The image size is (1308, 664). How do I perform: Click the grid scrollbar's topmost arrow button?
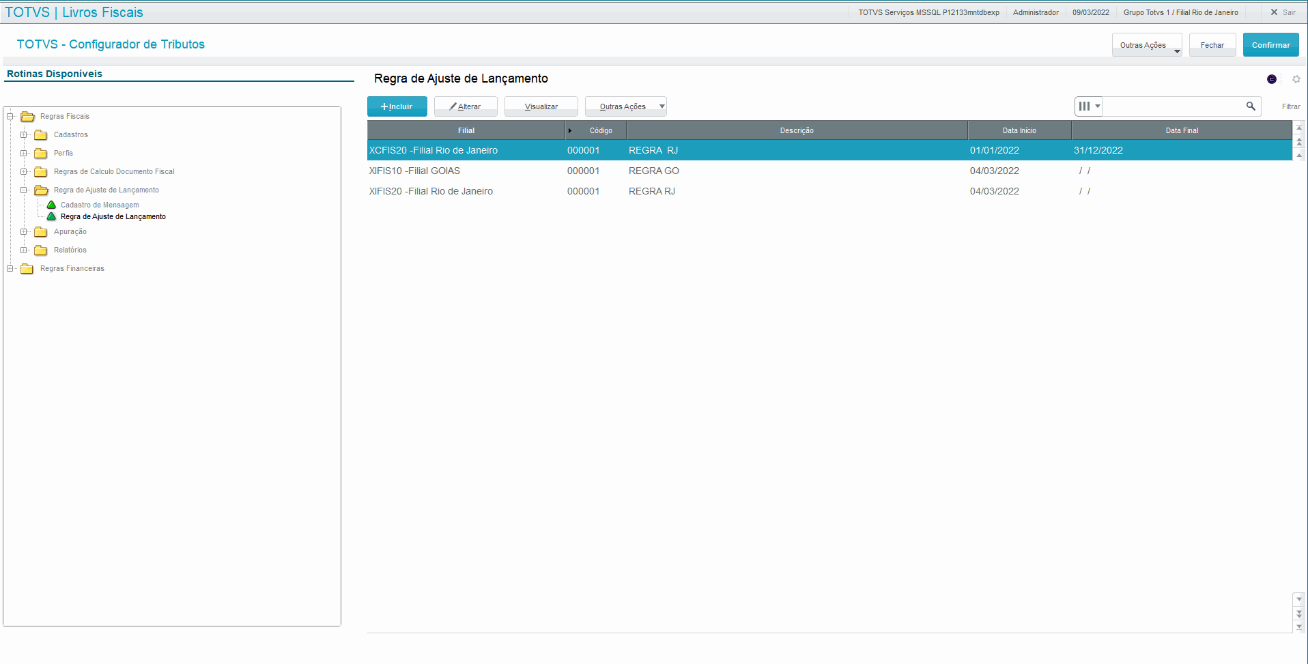(1299, 128)
